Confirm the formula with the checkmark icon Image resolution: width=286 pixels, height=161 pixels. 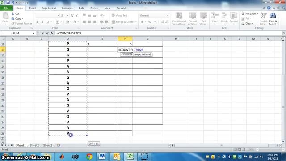47,33
